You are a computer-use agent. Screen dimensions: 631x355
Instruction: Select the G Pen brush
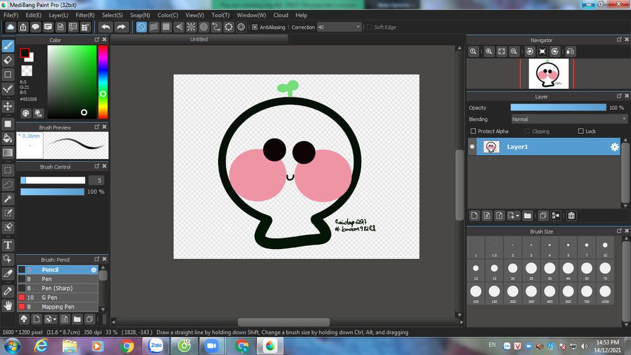coord(57,298)
